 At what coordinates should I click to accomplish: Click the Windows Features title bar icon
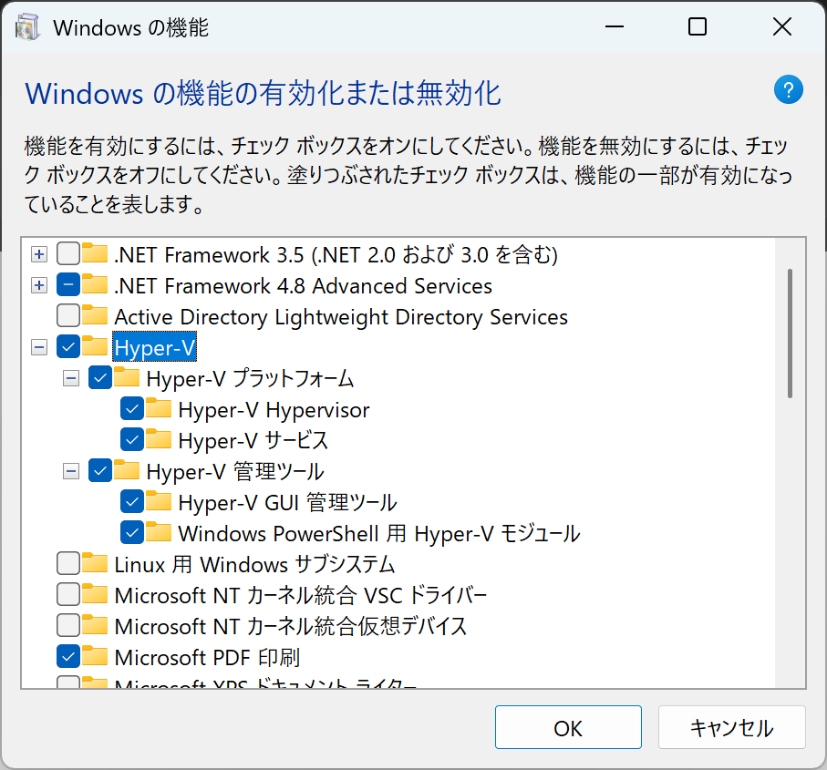click(28, 27)
